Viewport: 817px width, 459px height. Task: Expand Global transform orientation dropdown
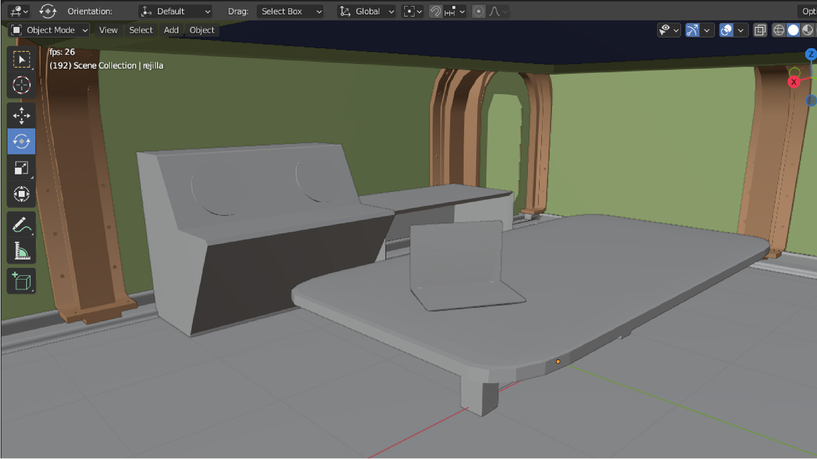click(367, 11)
